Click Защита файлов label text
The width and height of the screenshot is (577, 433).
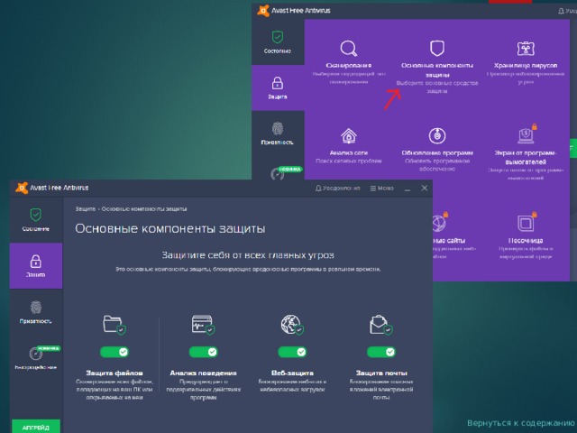[x=114, y=373]
